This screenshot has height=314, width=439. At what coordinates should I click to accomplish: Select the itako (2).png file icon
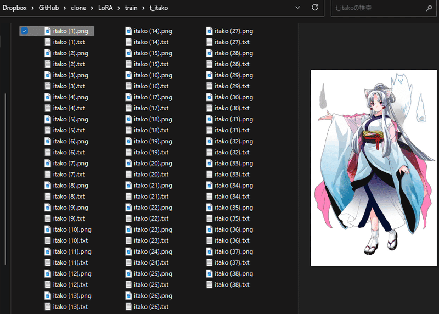tap(48, 53)
